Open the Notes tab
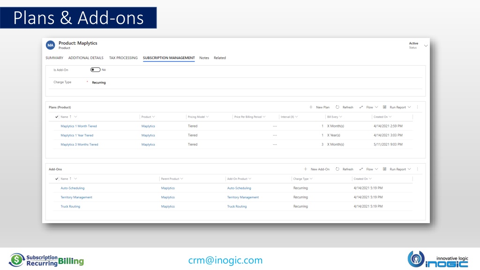The image size is (480, 270). pos(204,58)
